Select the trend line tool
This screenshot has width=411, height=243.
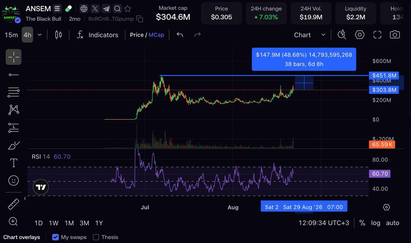point(13,75)
